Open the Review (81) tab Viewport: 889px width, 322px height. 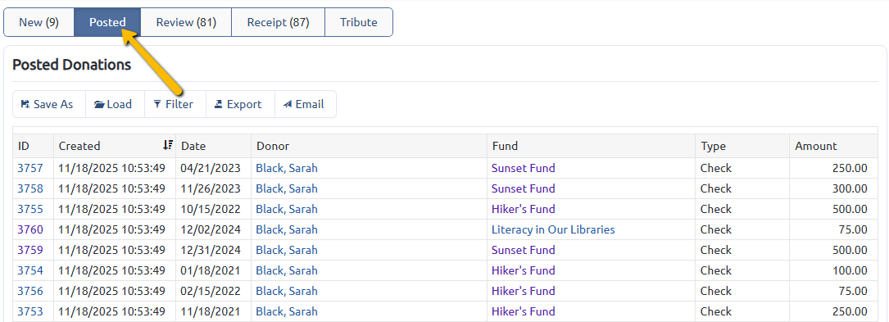(186, 22)
